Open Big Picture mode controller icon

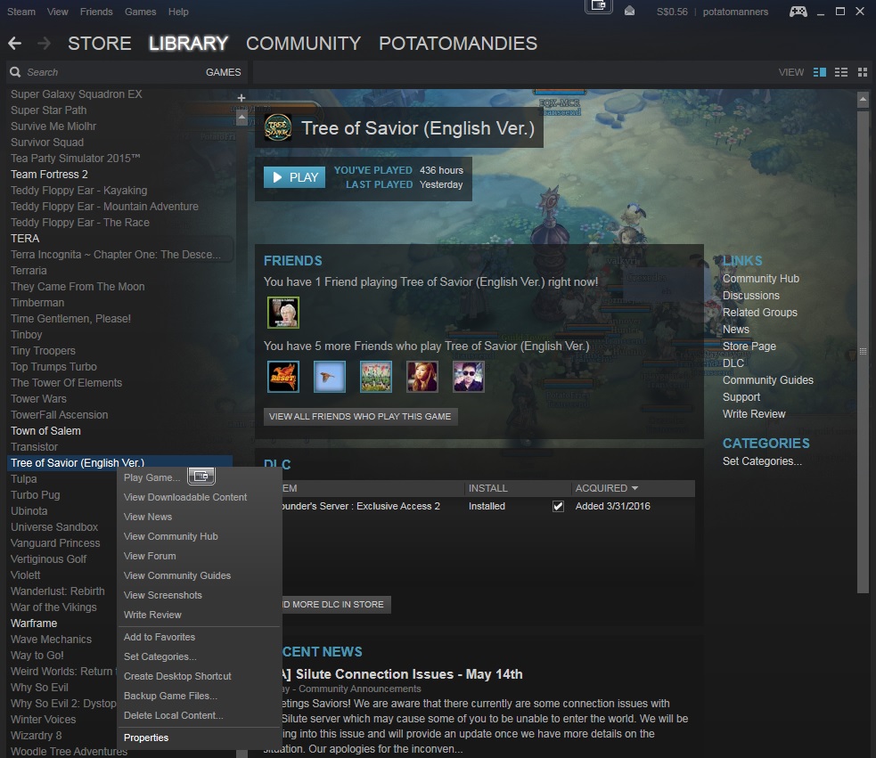(798, 12)
